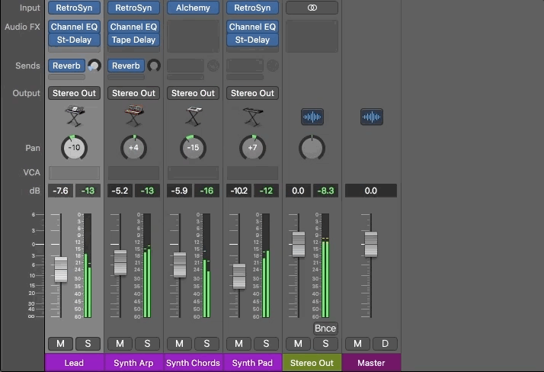The height and width of the screenshot is (372, 544).
Task: Click the Synth Chords pan knob showing -15
Action: 193,148
